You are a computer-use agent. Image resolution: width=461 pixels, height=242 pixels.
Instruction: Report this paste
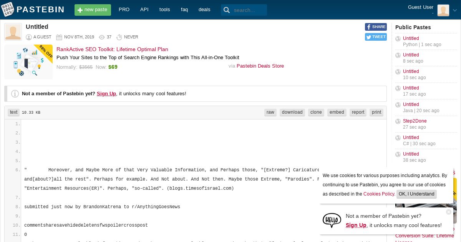tap(358, 112)
